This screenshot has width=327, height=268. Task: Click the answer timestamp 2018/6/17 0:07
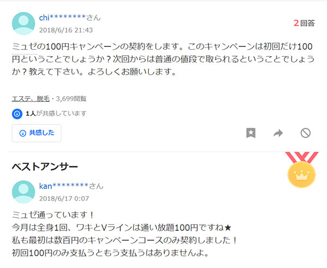[x=64, y=199]
